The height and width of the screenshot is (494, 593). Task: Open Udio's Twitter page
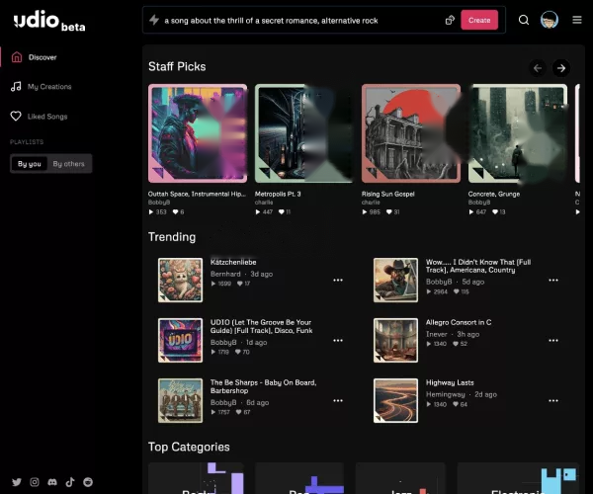(x=17, y=482)
